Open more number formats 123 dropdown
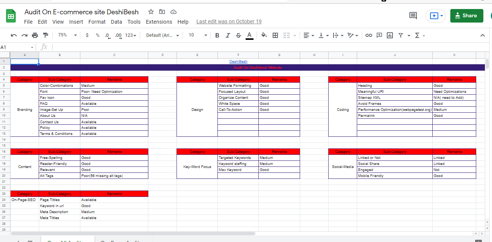This screenshot has height=242, width=492. (x=131, y=35)
